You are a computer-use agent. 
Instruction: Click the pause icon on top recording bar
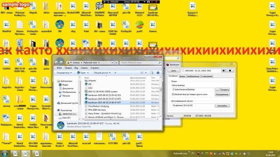coord(152,2)
